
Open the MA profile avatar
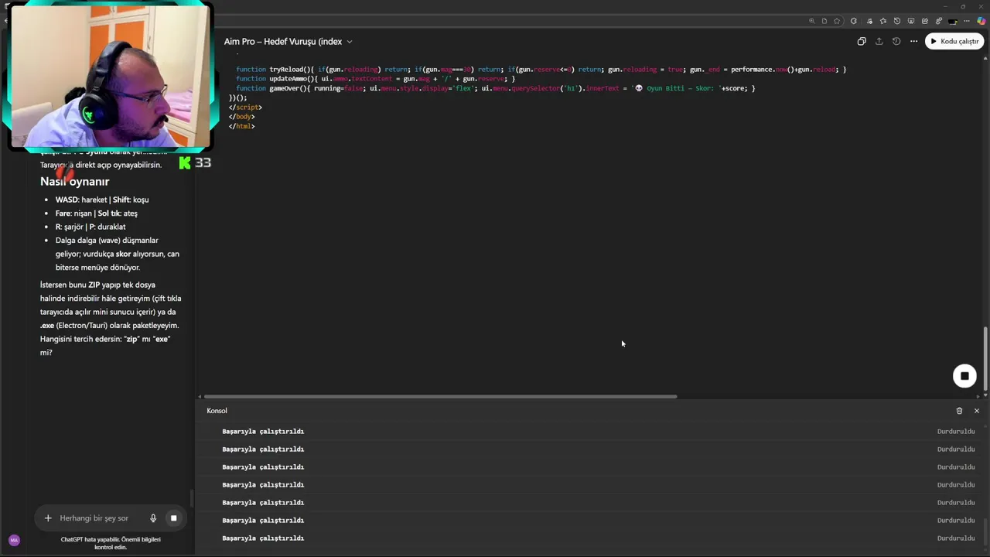tap(14, 540)
